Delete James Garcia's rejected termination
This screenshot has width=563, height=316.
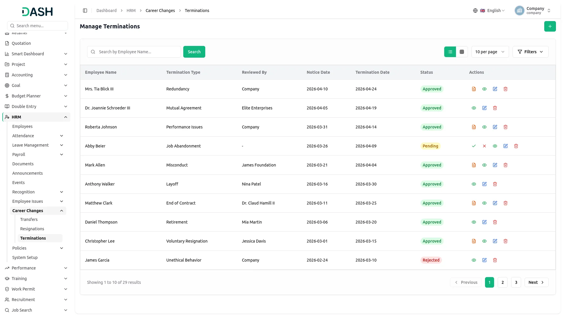click(x=495, y=260)
